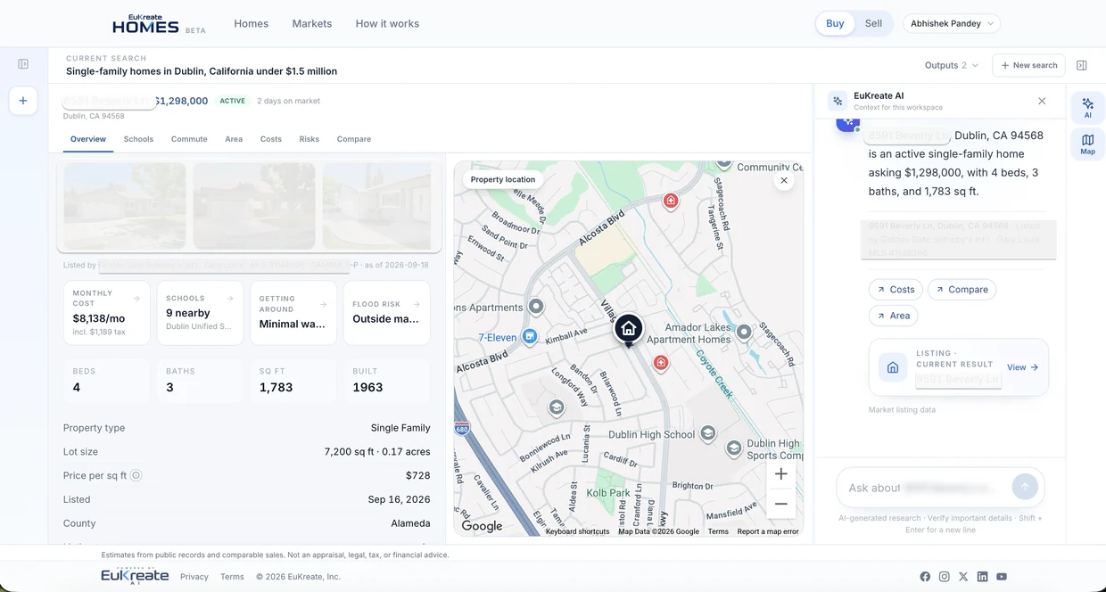Close the Property location map
1106x592 pixels.
(784, 180)
